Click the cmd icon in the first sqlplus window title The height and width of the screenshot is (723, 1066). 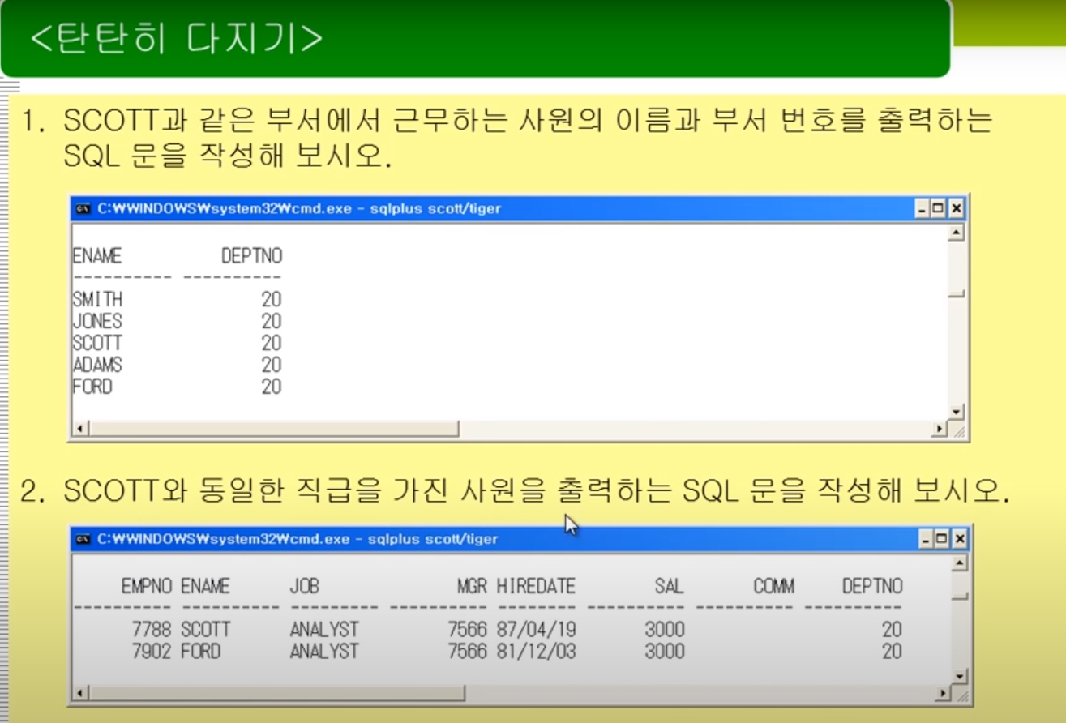[83, 208]
